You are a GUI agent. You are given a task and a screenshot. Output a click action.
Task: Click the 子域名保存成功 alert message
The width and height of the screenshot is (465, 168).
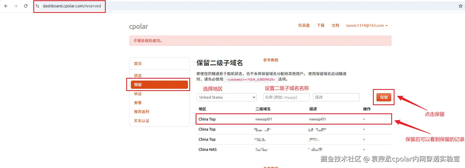click(260, 41)
